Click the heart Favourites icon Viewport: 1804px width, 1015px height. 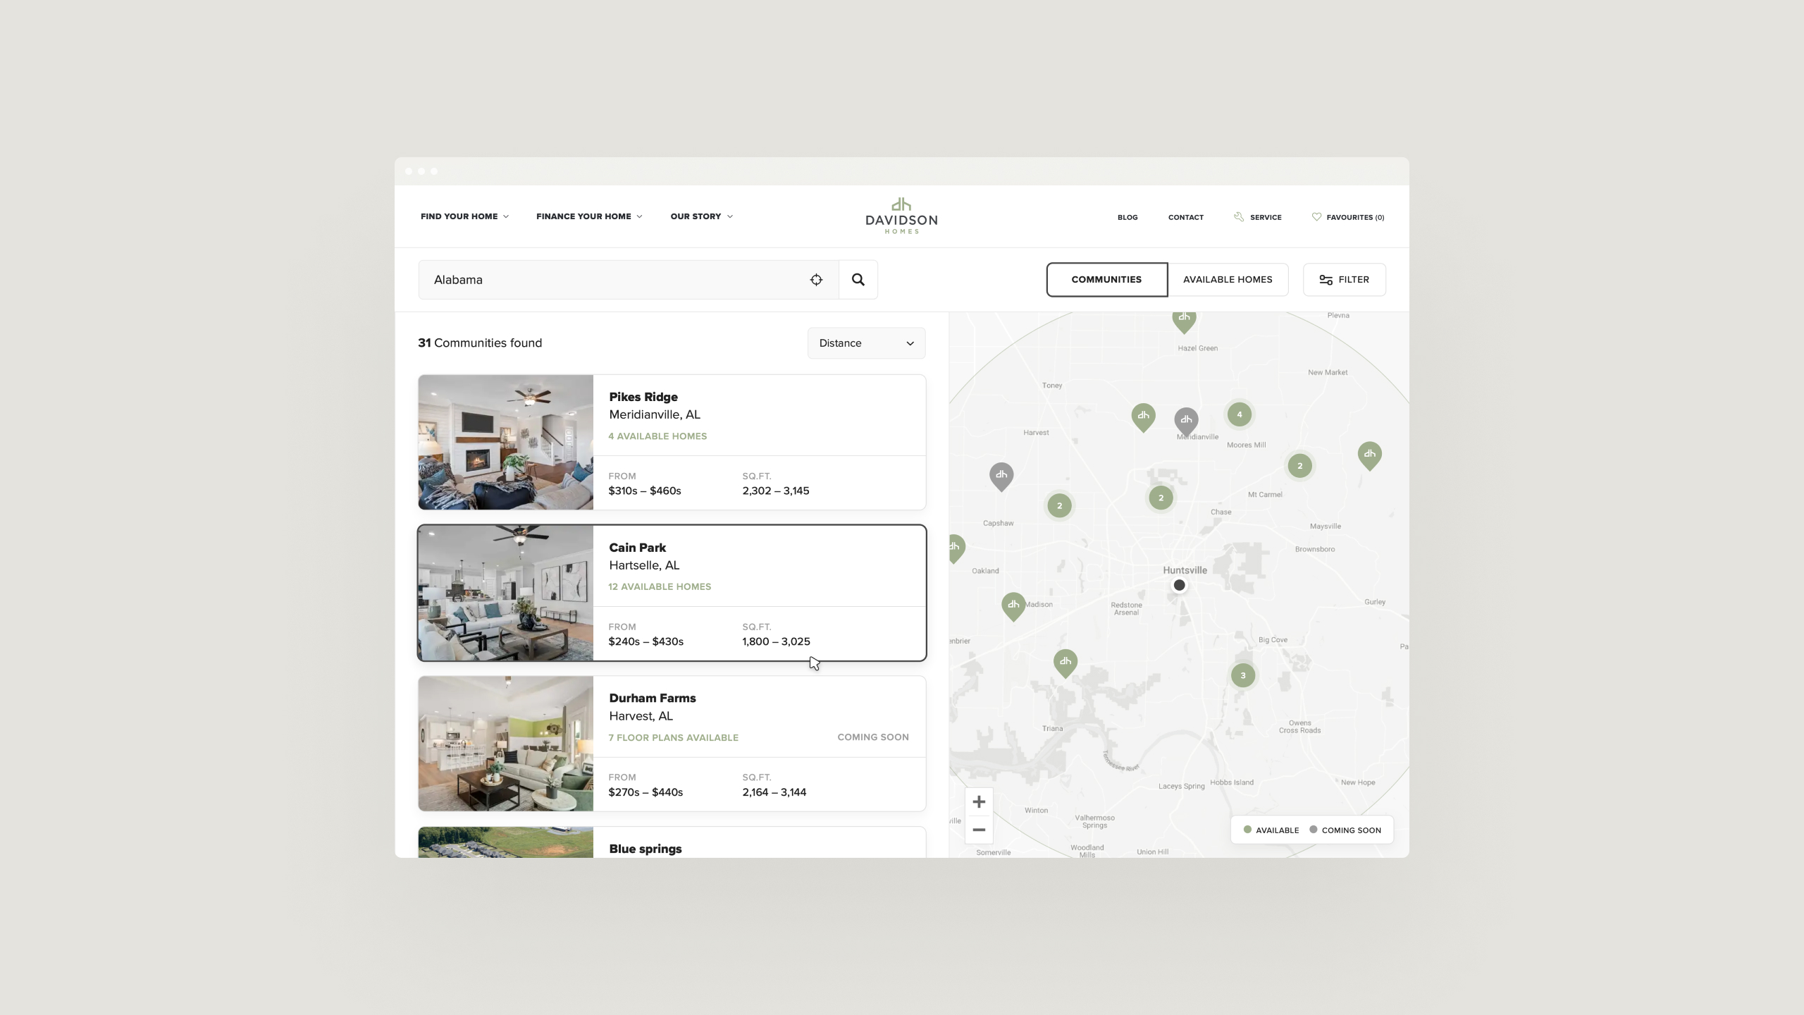tap(1316, 217)
